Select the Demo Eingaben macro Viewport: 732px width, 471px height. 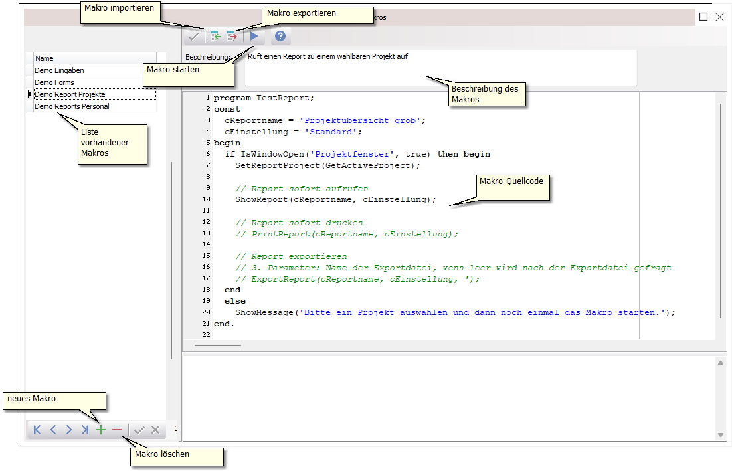[x=60, y=70]
